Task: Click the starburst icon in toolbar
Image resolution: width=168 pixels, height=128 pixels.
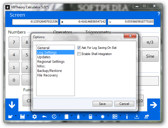Action: pos(103,117)
